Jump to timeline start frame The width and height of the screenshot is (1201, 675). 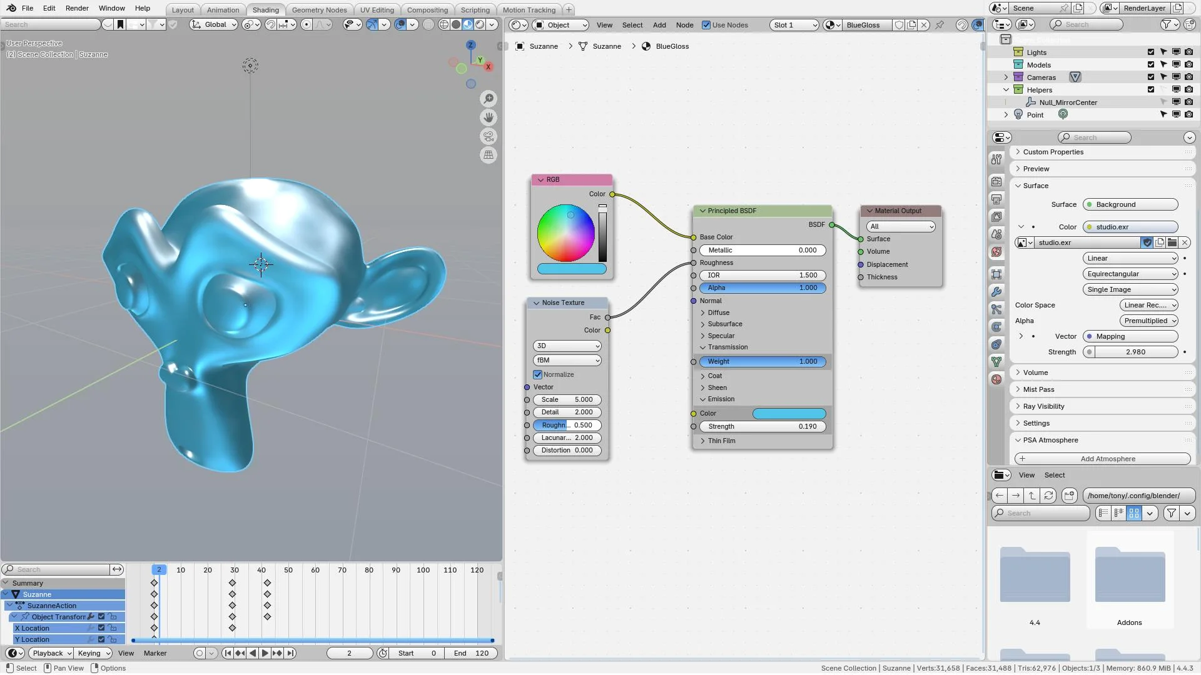[228, 653]
